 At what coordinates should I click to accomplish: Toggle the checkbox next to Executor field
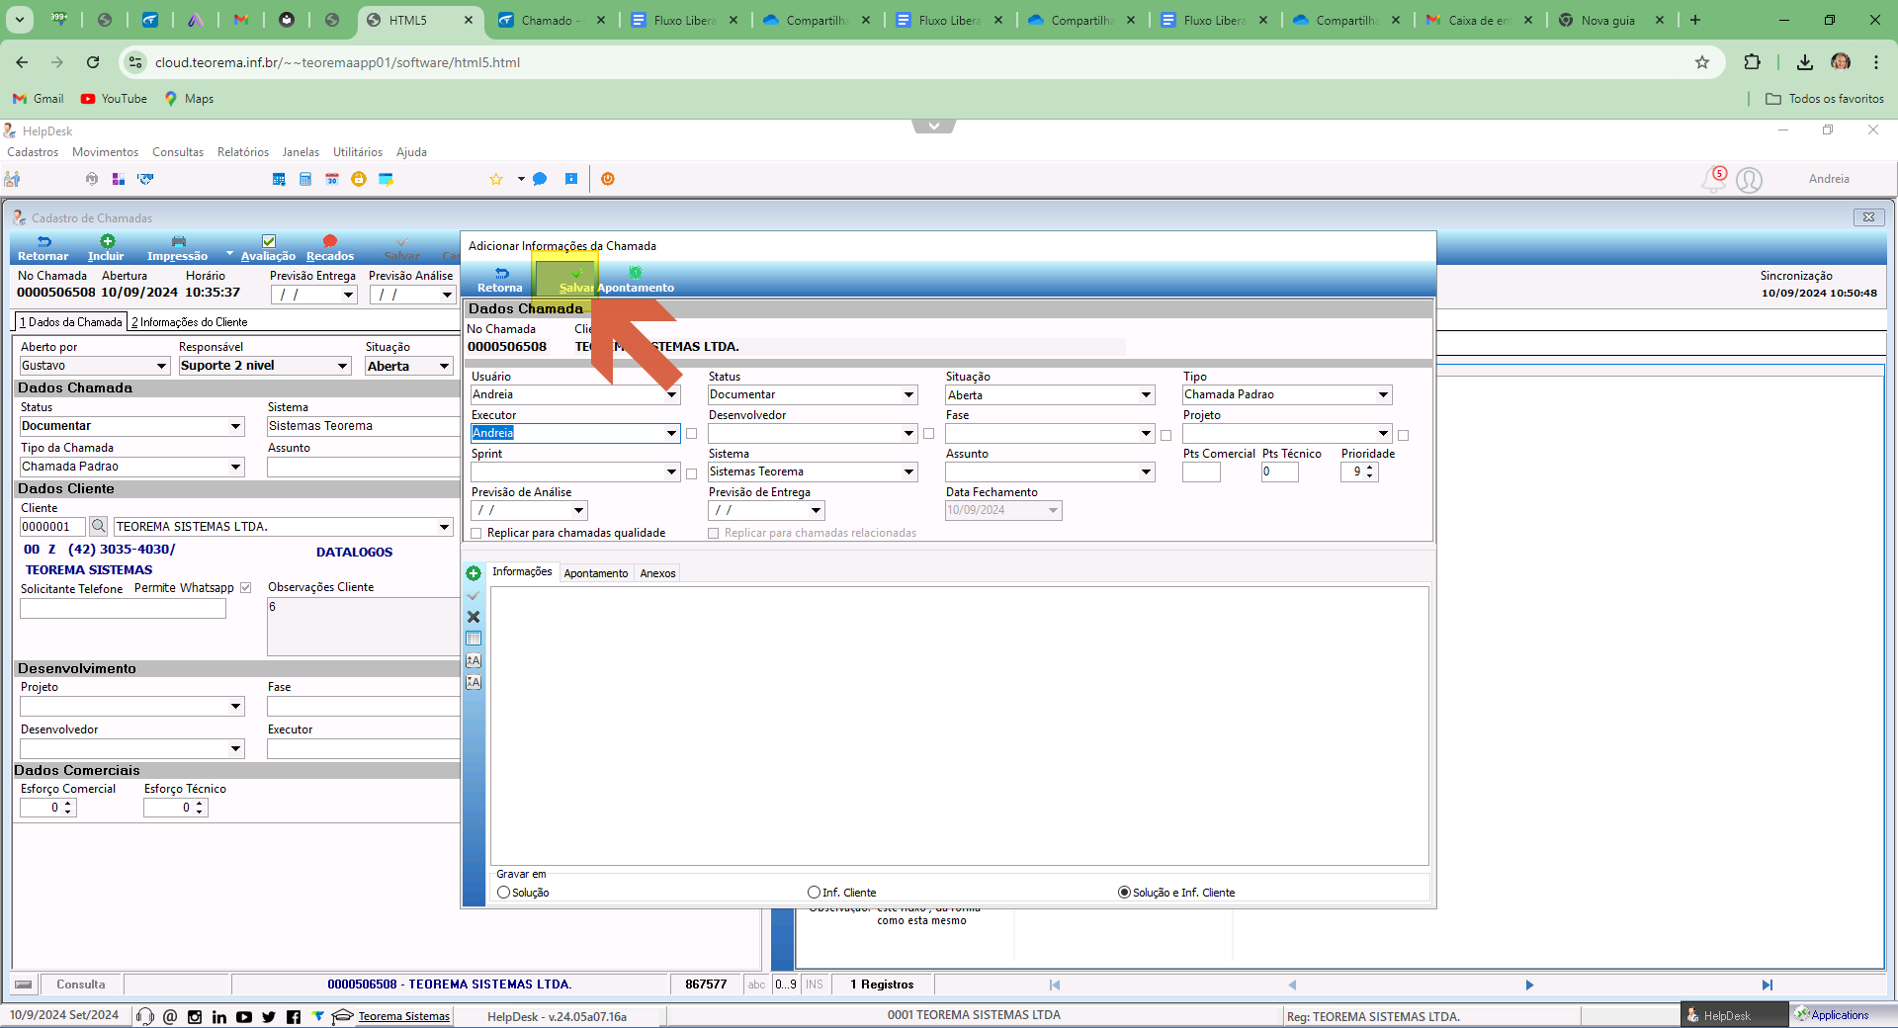click(691, 434)
